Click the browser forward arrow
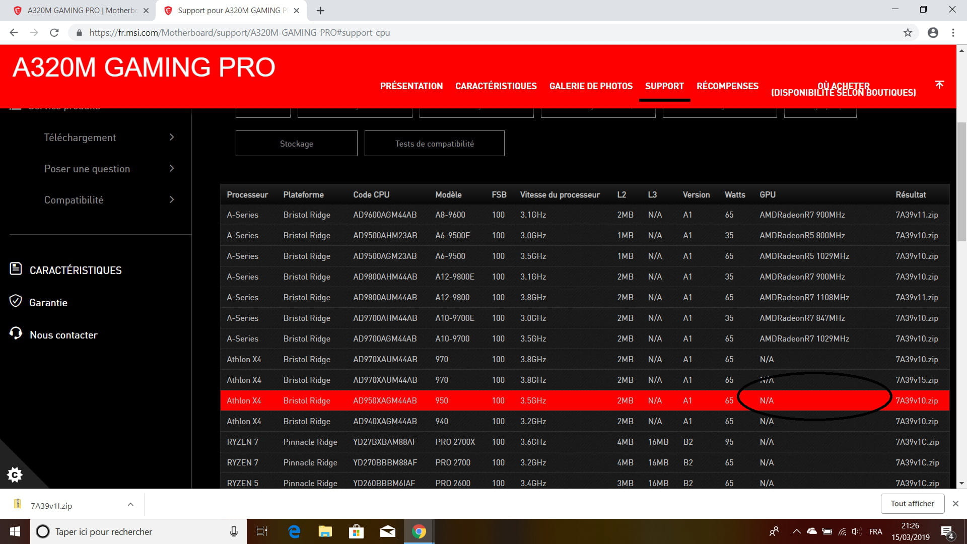967x544 pixels. tap(34, 33)
